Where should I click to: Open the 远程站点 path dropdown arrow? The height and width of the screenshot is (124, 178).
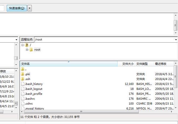point(176,40)
